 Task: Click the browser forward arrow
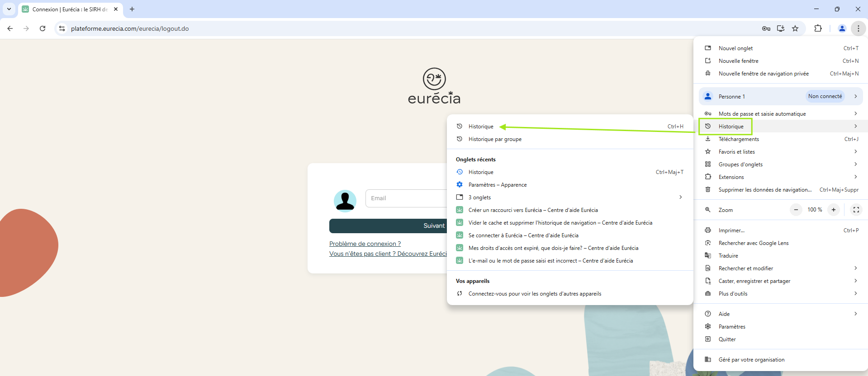[x=26, y=28]
